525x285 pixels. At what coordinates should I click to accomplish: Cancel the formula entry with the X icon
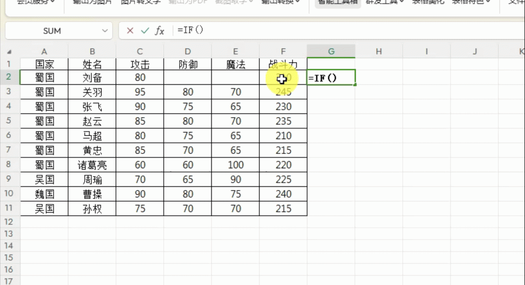tap(130, 31)
